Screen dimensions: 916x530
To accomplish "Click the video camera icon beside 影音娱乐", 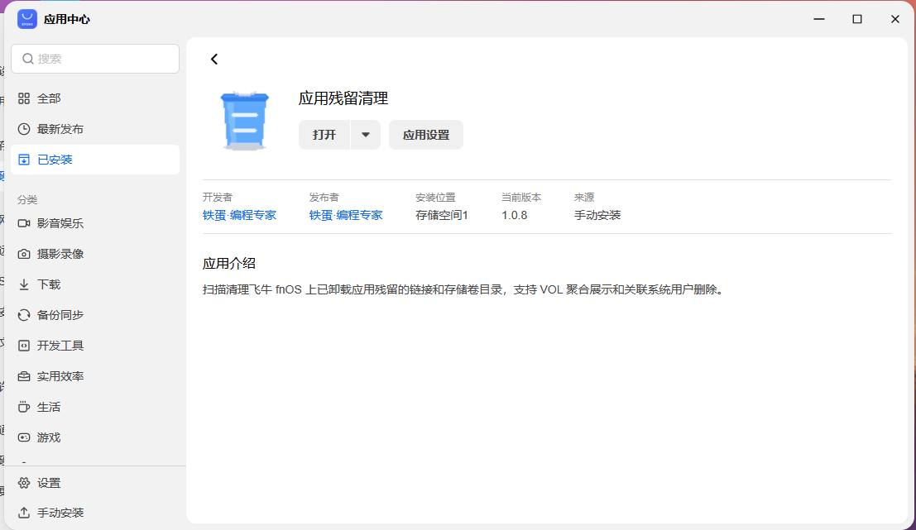I will pos(24,223).
